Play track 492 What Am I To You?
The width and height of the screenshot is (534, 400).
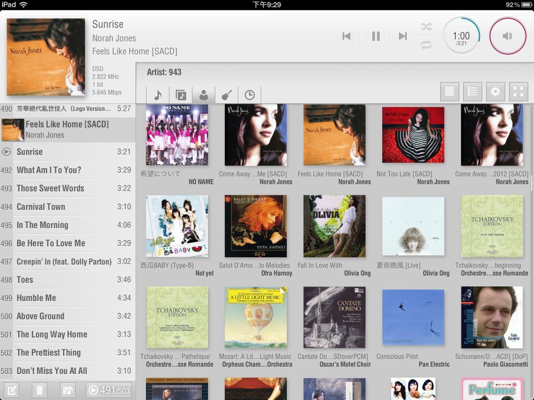[68, 170]
